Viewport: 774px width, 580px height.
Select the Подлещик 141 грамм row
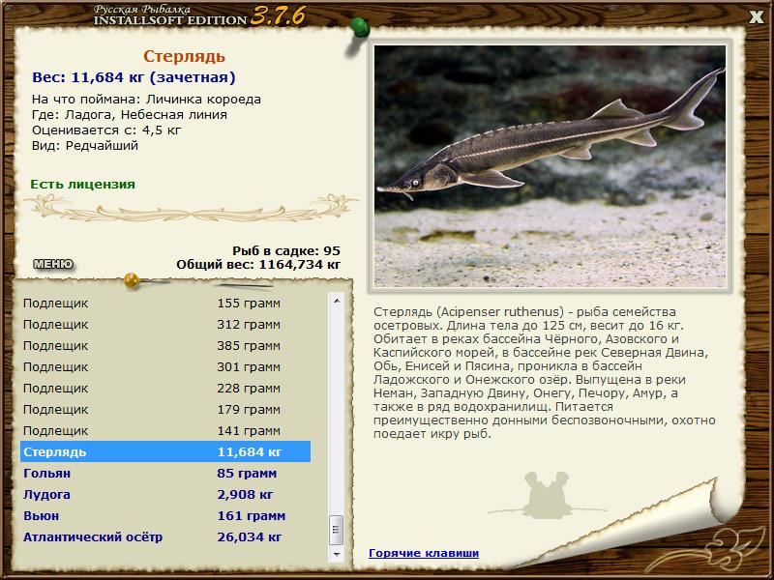click(x=165, y=430)
